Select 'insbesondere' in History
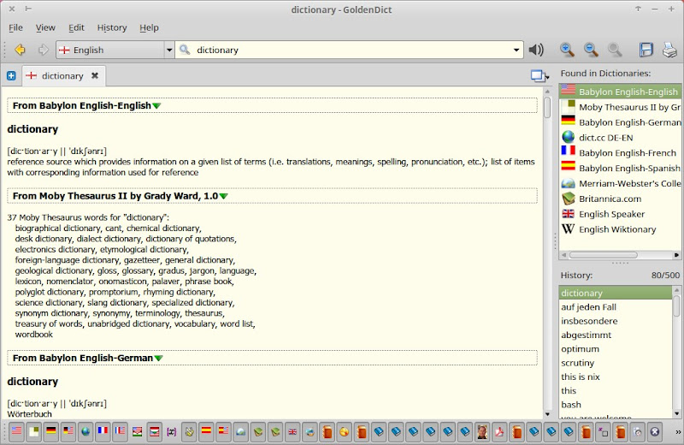684x445 pixels. 616,321
